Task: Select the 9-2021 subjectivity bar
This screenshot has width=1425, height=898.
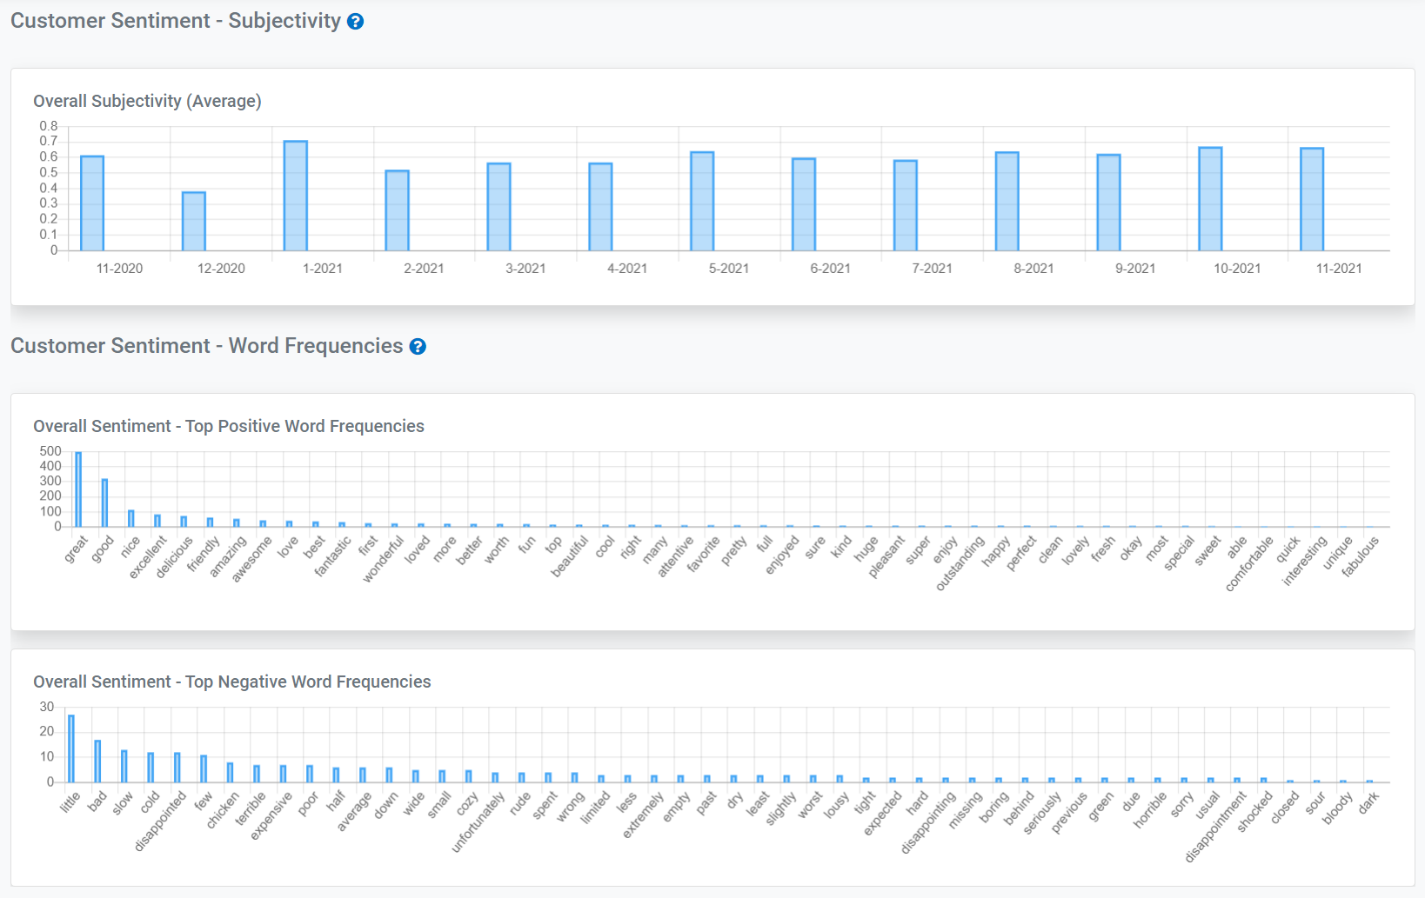Action: [1109, 203]
